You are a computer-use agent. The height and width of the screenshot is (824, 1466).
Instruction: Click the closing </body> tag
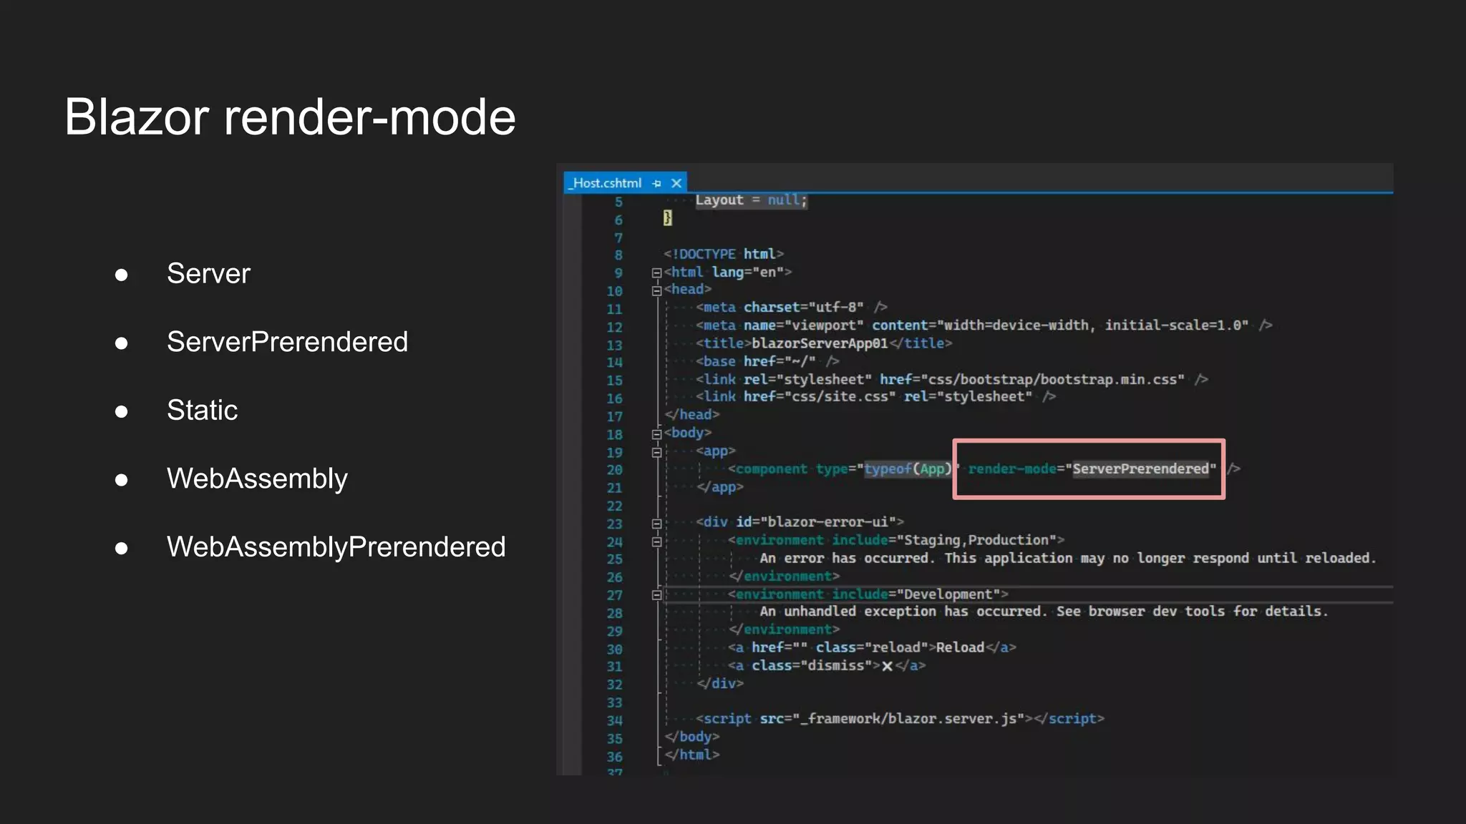pos(692,737)
